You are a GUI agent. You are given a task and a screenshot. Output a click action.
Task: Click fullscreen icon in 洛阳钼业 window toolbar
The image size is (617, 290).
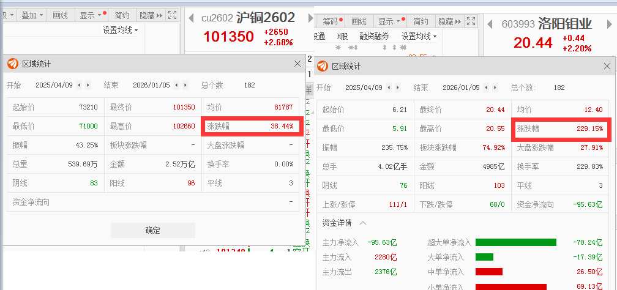[471, 21]
